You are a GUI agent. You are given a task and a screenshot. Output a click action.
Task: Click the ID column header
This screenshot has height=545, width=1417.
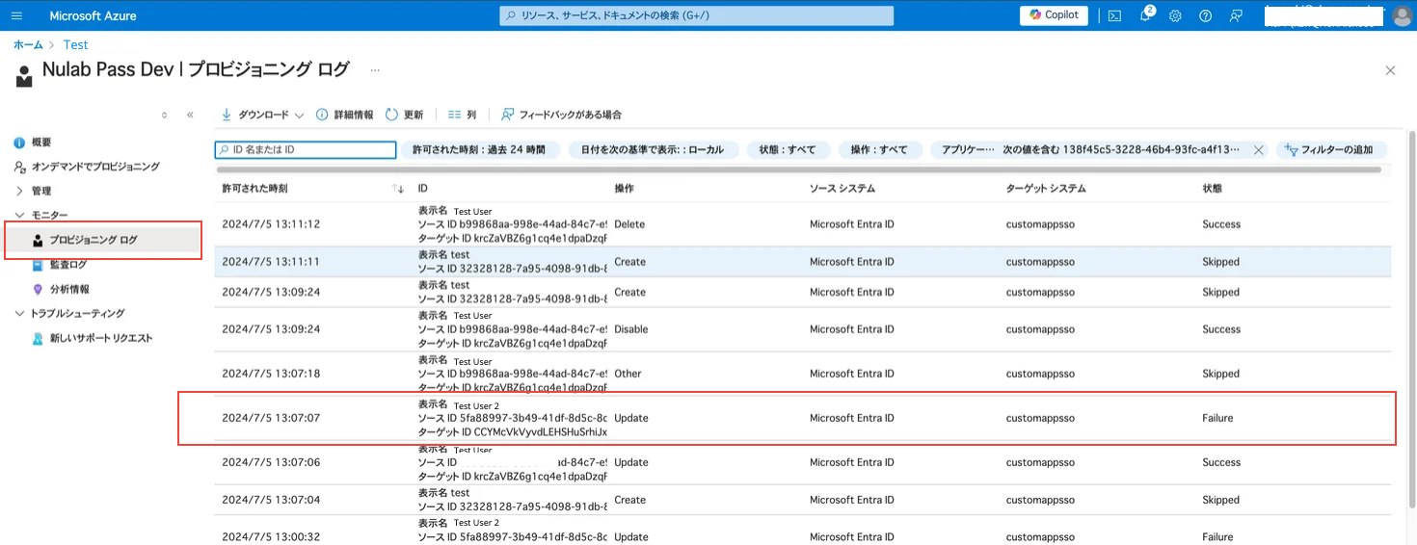click(422, 189)
